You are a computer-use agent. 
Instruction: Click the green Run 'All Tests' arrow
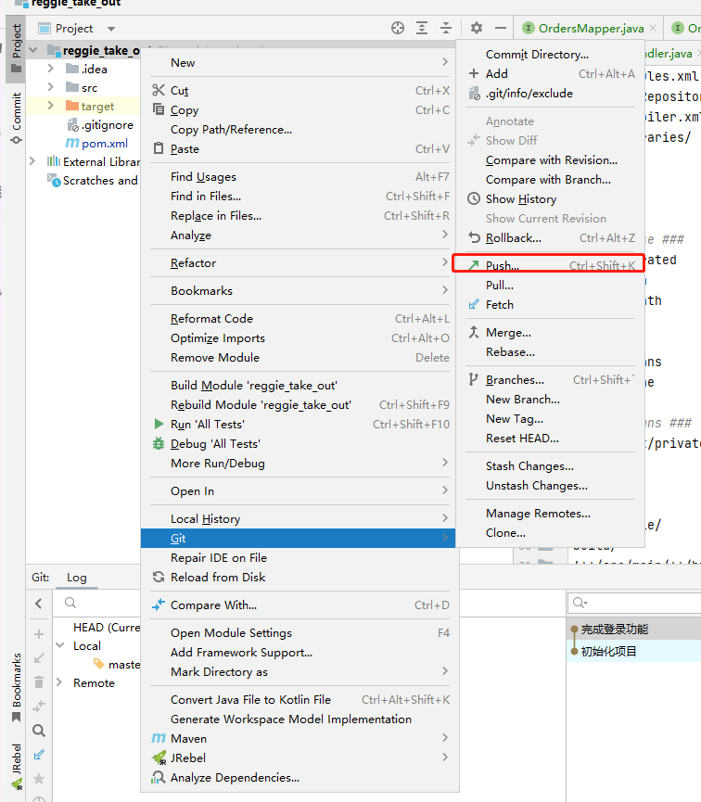click(159, 424)
